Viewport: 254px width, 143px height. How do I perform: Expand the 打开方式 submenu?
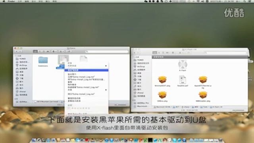click(x=87, y=66)
